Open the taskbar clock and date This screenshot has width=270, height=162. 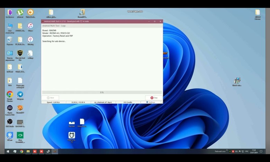[x=254, y=151]
